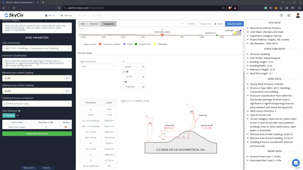This screenshot has width=303, height=170.
Task: Click the Effective Area of Wall Cladding field
Action: pyautogui.click(x=33, y=78)
